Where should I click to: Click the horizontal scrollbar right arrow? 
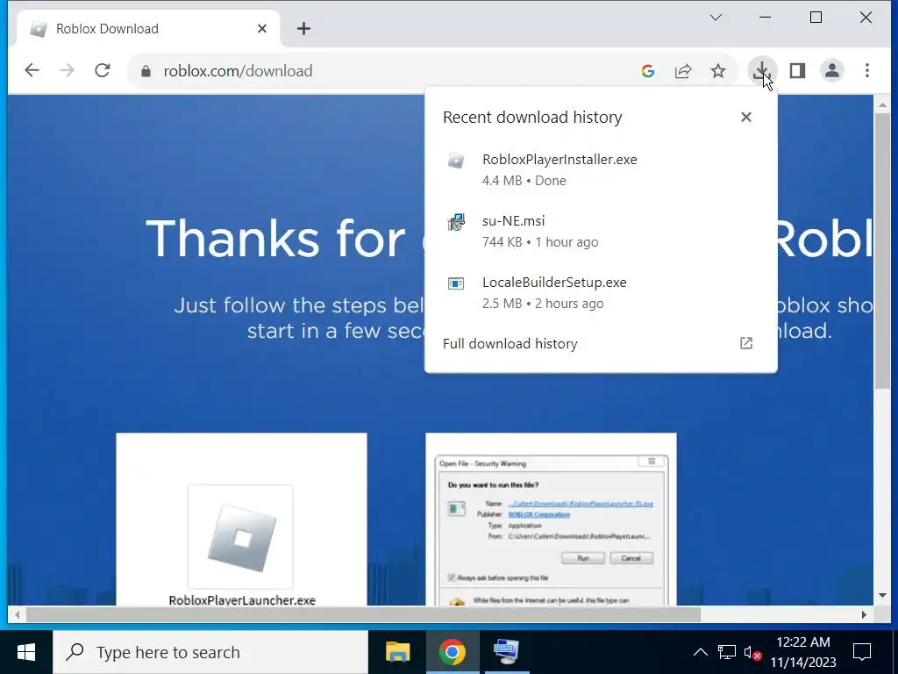point(864,615)
